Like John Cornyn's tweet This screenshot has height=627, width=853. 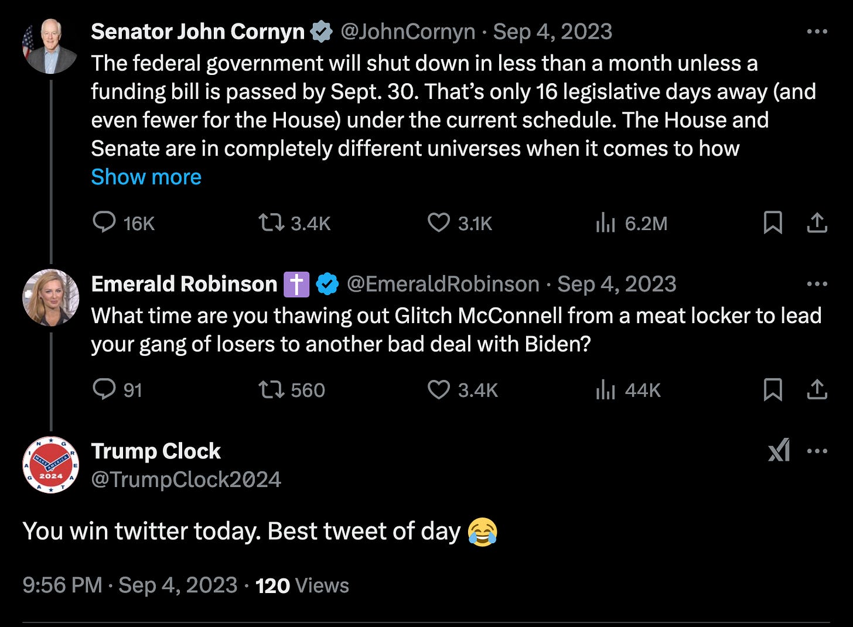point(438,222)
